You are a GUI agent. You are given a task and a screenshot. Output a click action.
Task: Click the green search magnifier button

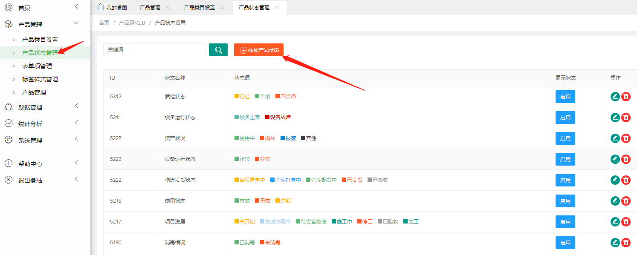[x=218, y=50]
